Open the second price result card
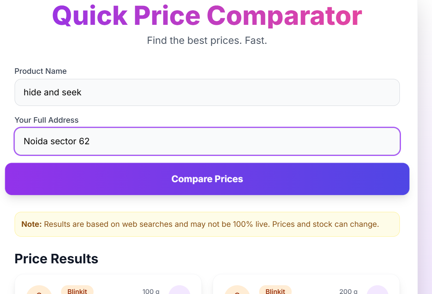432x294 pixels. 306,284
